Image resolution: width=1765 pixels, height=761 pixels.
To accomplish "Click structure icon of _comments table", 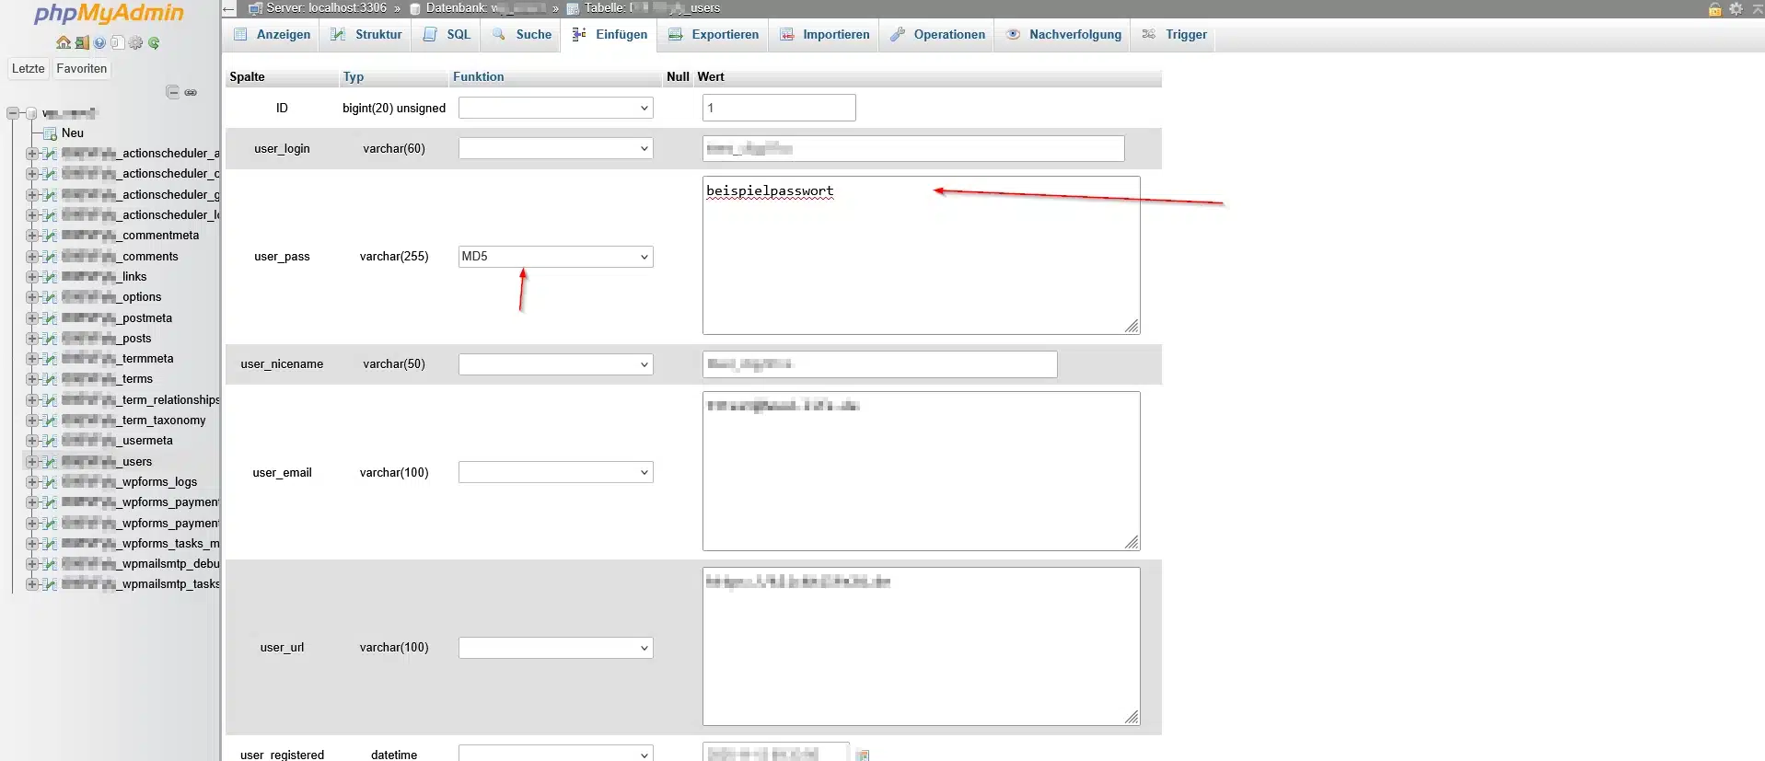I will pyautogui.click(x=50, y=257).
